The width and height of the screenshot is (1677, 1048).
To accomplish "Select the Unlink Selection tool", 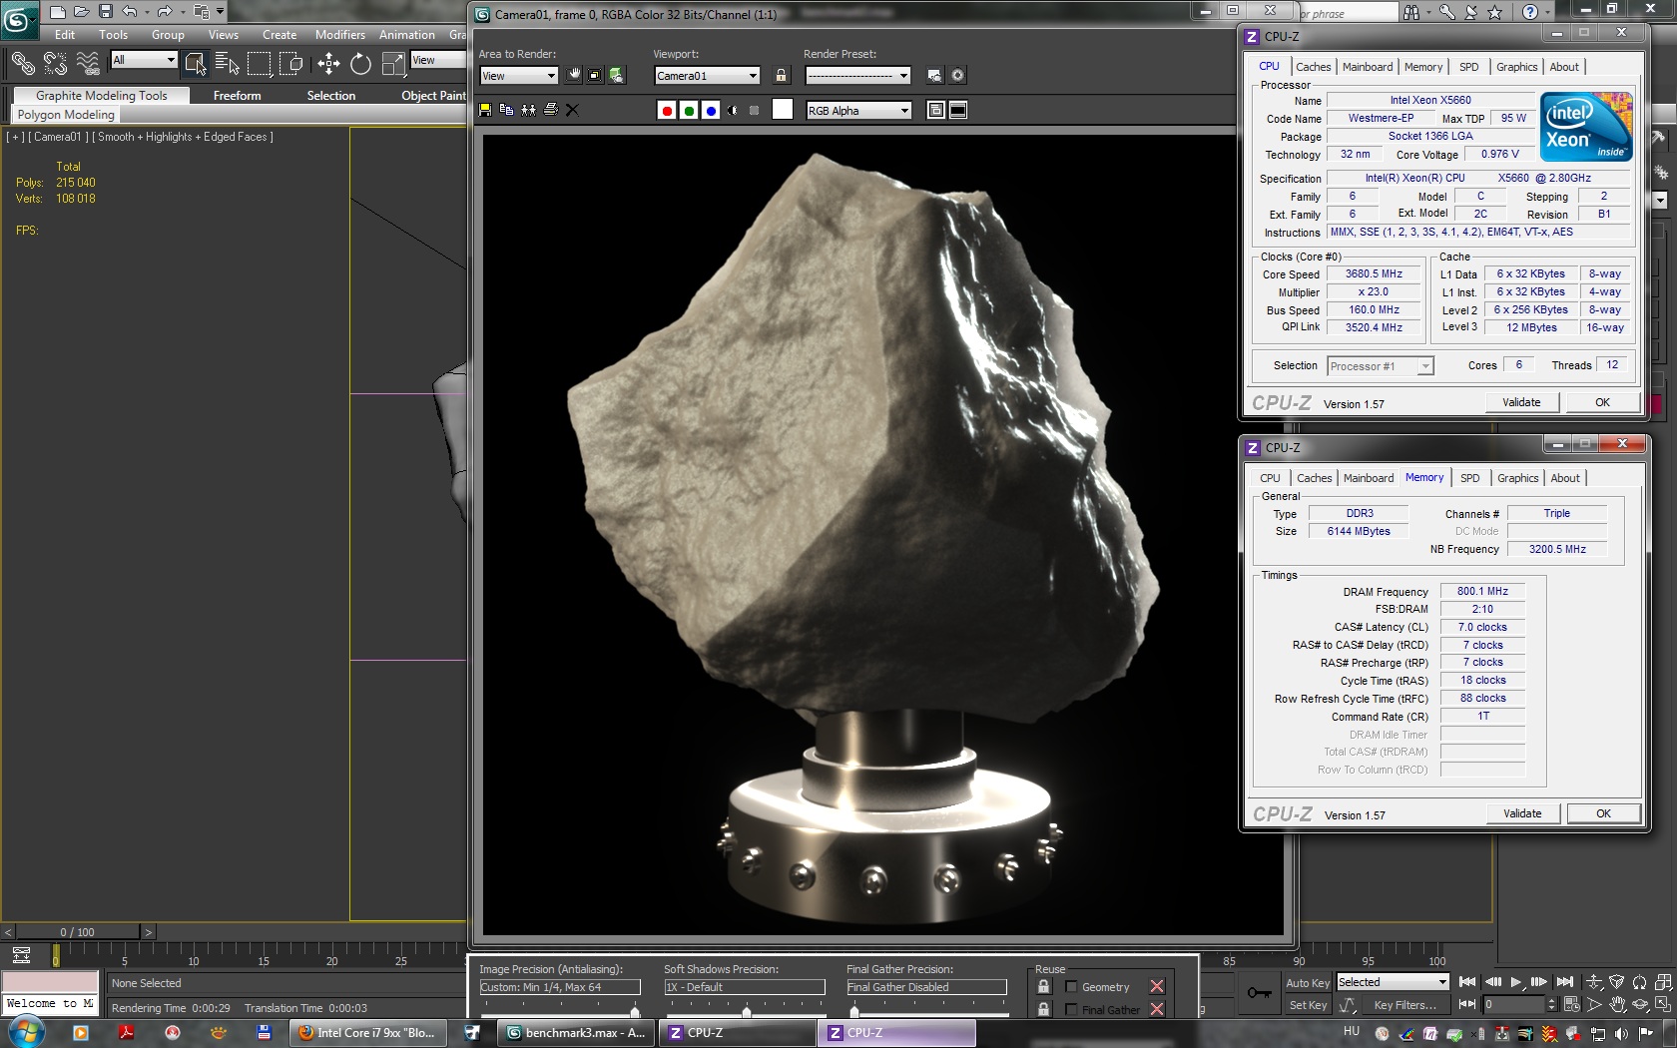I will click(x=56, y=64).
